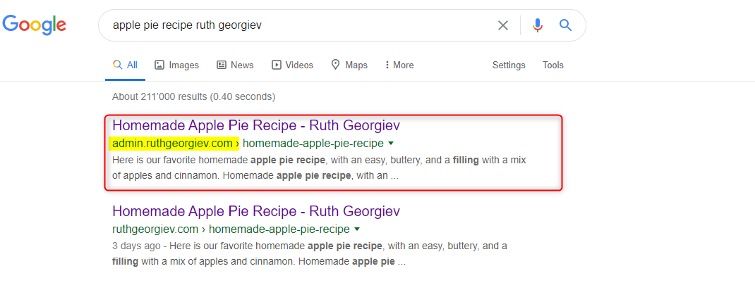Expand dropdown arrow beside admin.ruthgeorgiev.com URL
The height and width of the screenshot is (290, 755).
[x=391, y=144]
